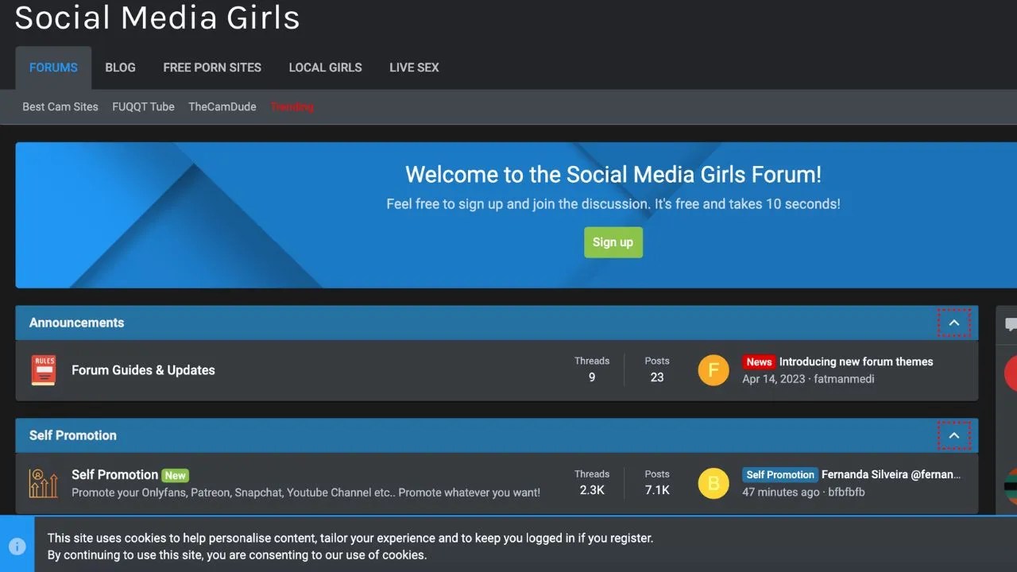The width and height of the screenshot is (1017, 572).
Task: Select the LOCAL GIRLS tab
Action: (325, 68)
